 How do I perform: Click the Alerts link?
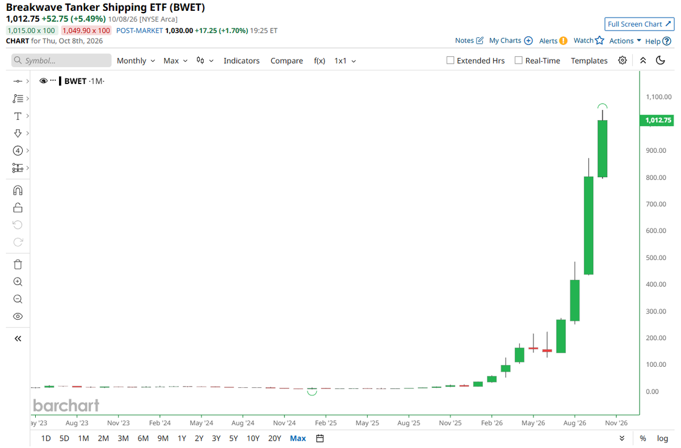[x=548, y=40]
